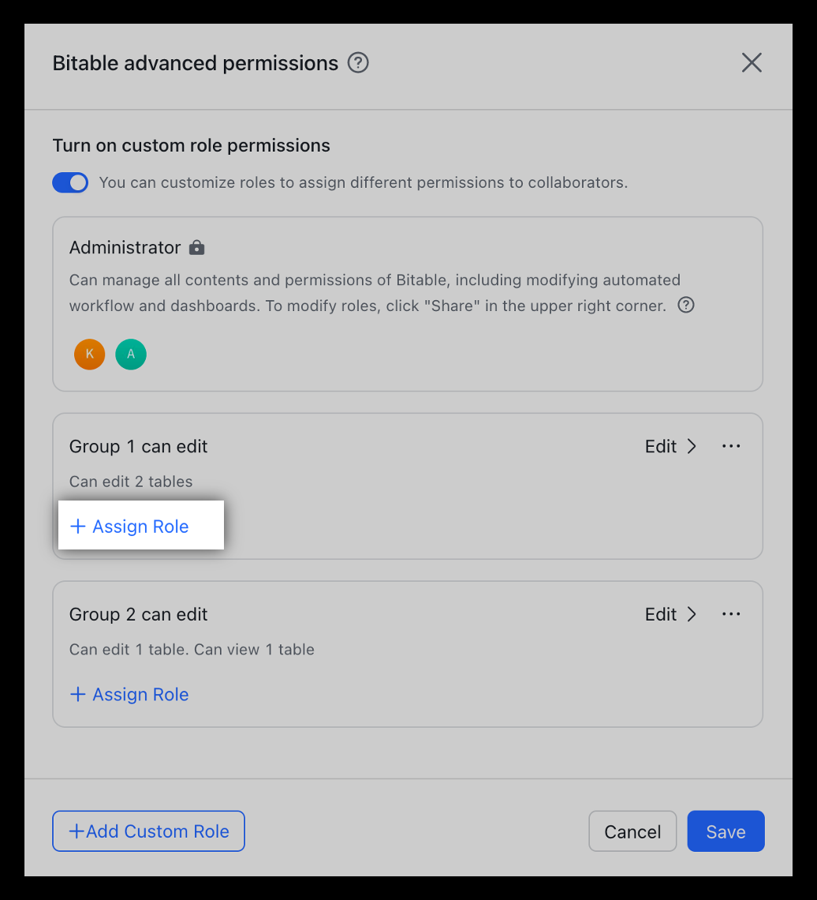Click the Administrator lock icon

coord(196,248)
